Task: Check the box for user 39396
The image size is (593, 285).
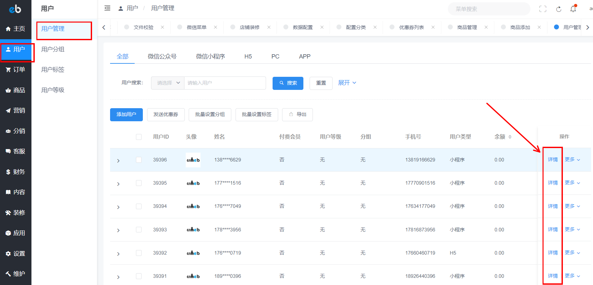Action: [x=139, y=160]
